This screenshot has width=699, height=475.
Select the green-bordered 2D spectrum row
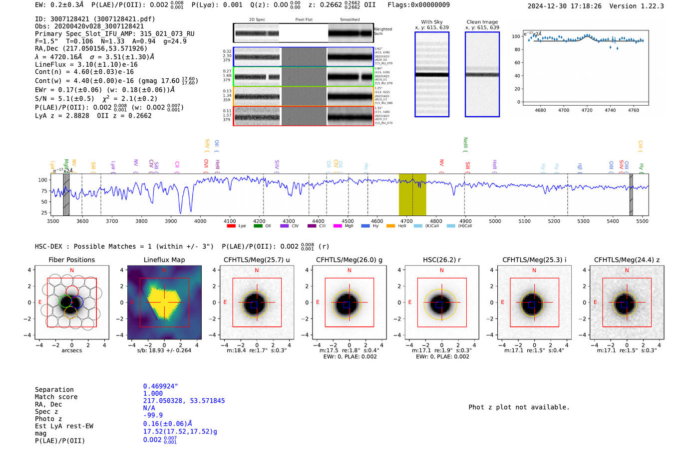click(x=303, y=77)
